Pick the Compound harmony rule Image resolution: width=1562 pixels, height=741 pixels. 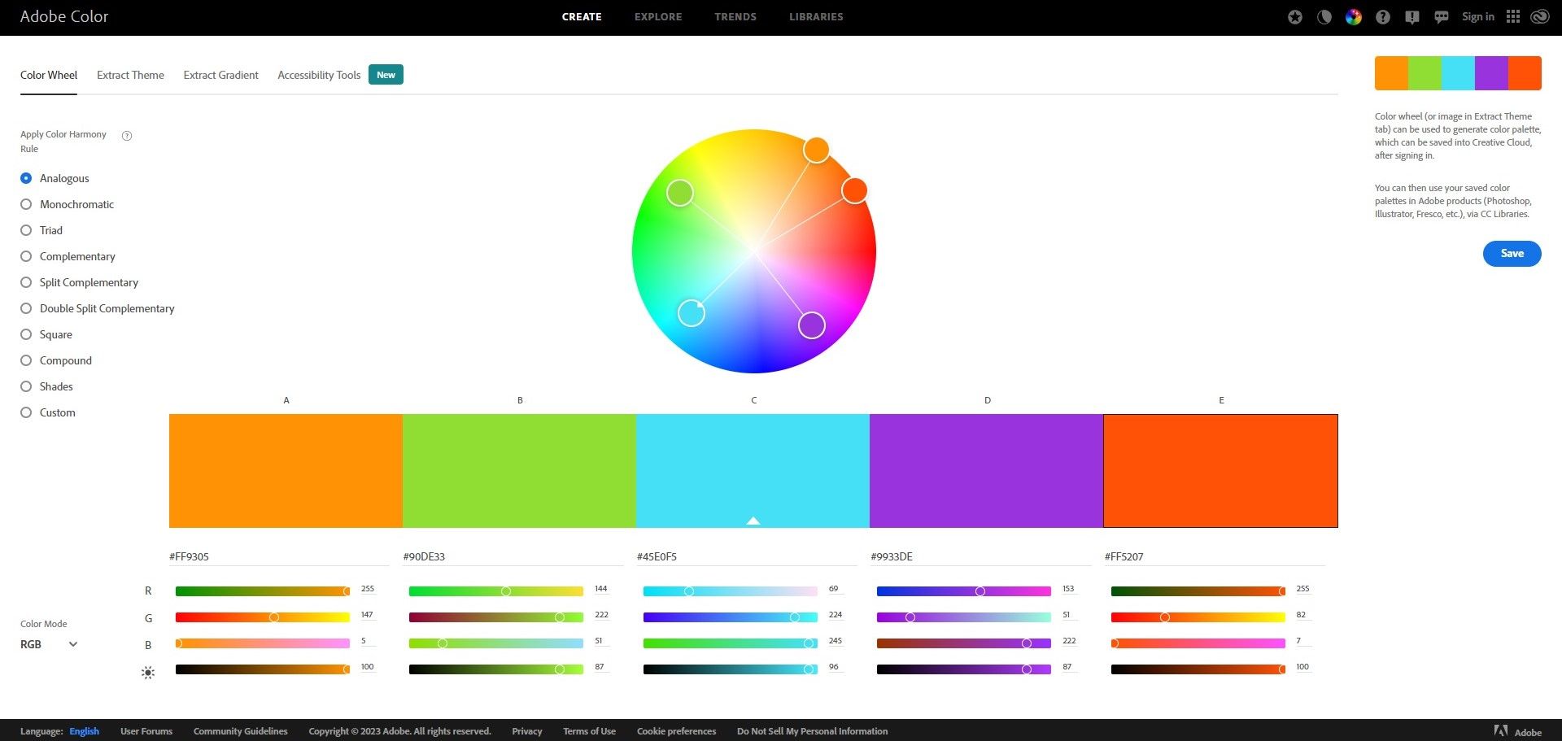(x=56, y=360)
